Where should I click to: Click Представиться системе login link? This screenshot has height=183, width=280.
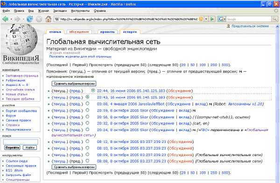point(250,26)
